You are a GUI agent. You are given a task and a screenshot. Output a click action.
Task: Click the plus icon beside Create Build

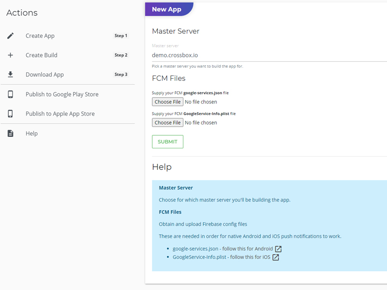tap(10, 55)
